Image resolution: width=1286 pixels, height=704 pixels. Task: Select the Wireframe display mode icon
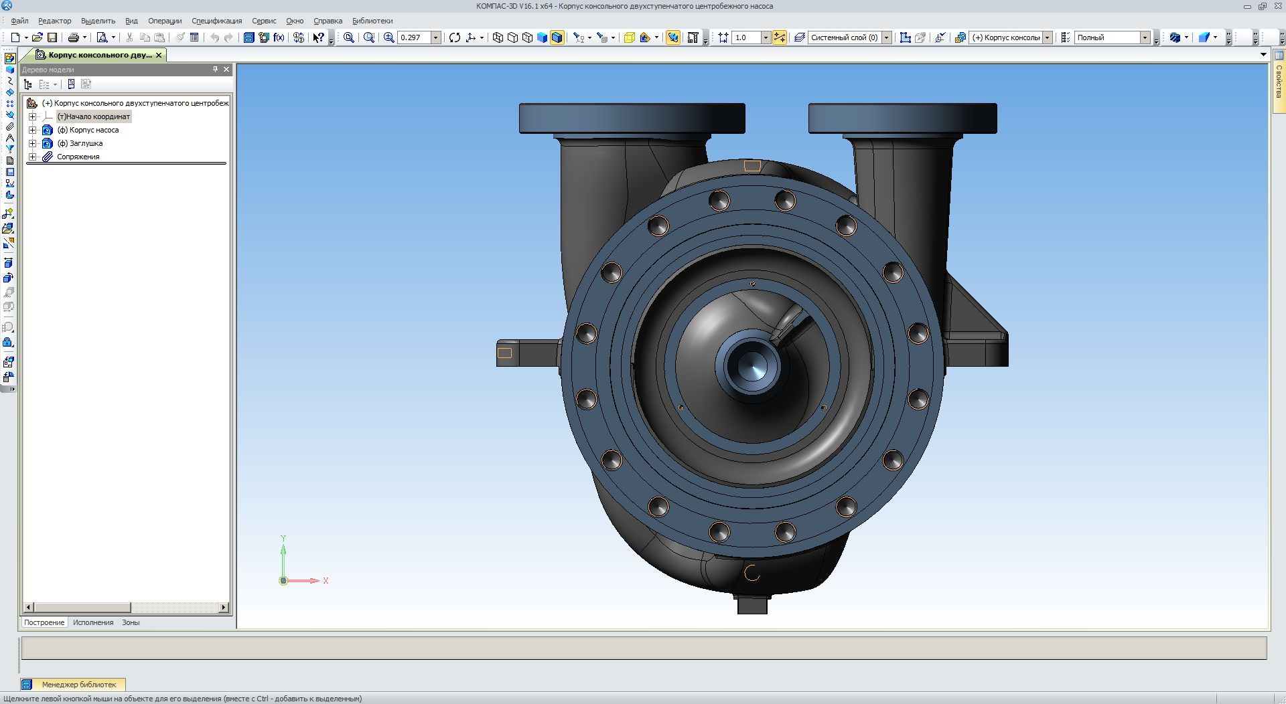pyautogui.click(x=498, y=37)
